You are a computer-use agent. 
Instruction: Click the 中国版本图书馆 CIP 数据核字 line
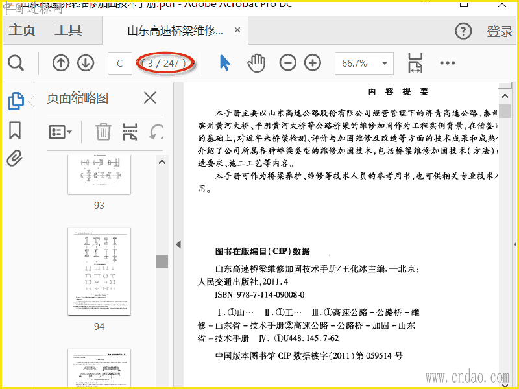pyautogui.click(x=309, y=355)
